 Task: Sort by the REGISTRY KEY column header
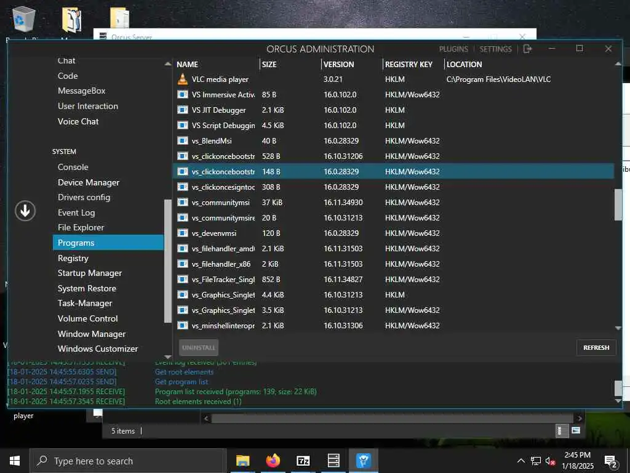[409, 64]
